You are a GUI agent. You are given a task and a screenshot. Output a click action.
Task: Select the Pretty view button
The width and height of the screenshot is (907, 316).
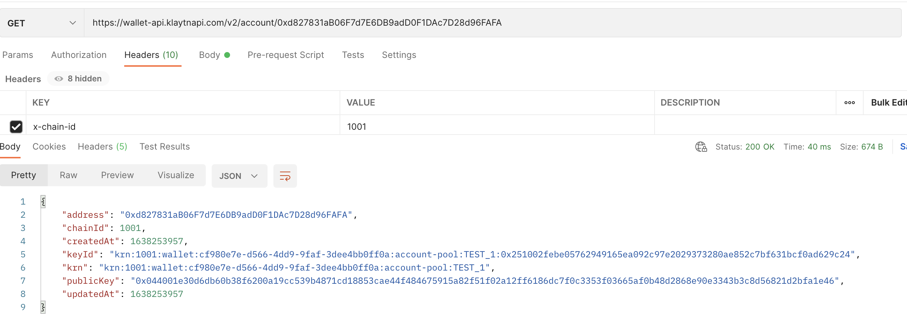pyautogui.click(x=24, y=175)
